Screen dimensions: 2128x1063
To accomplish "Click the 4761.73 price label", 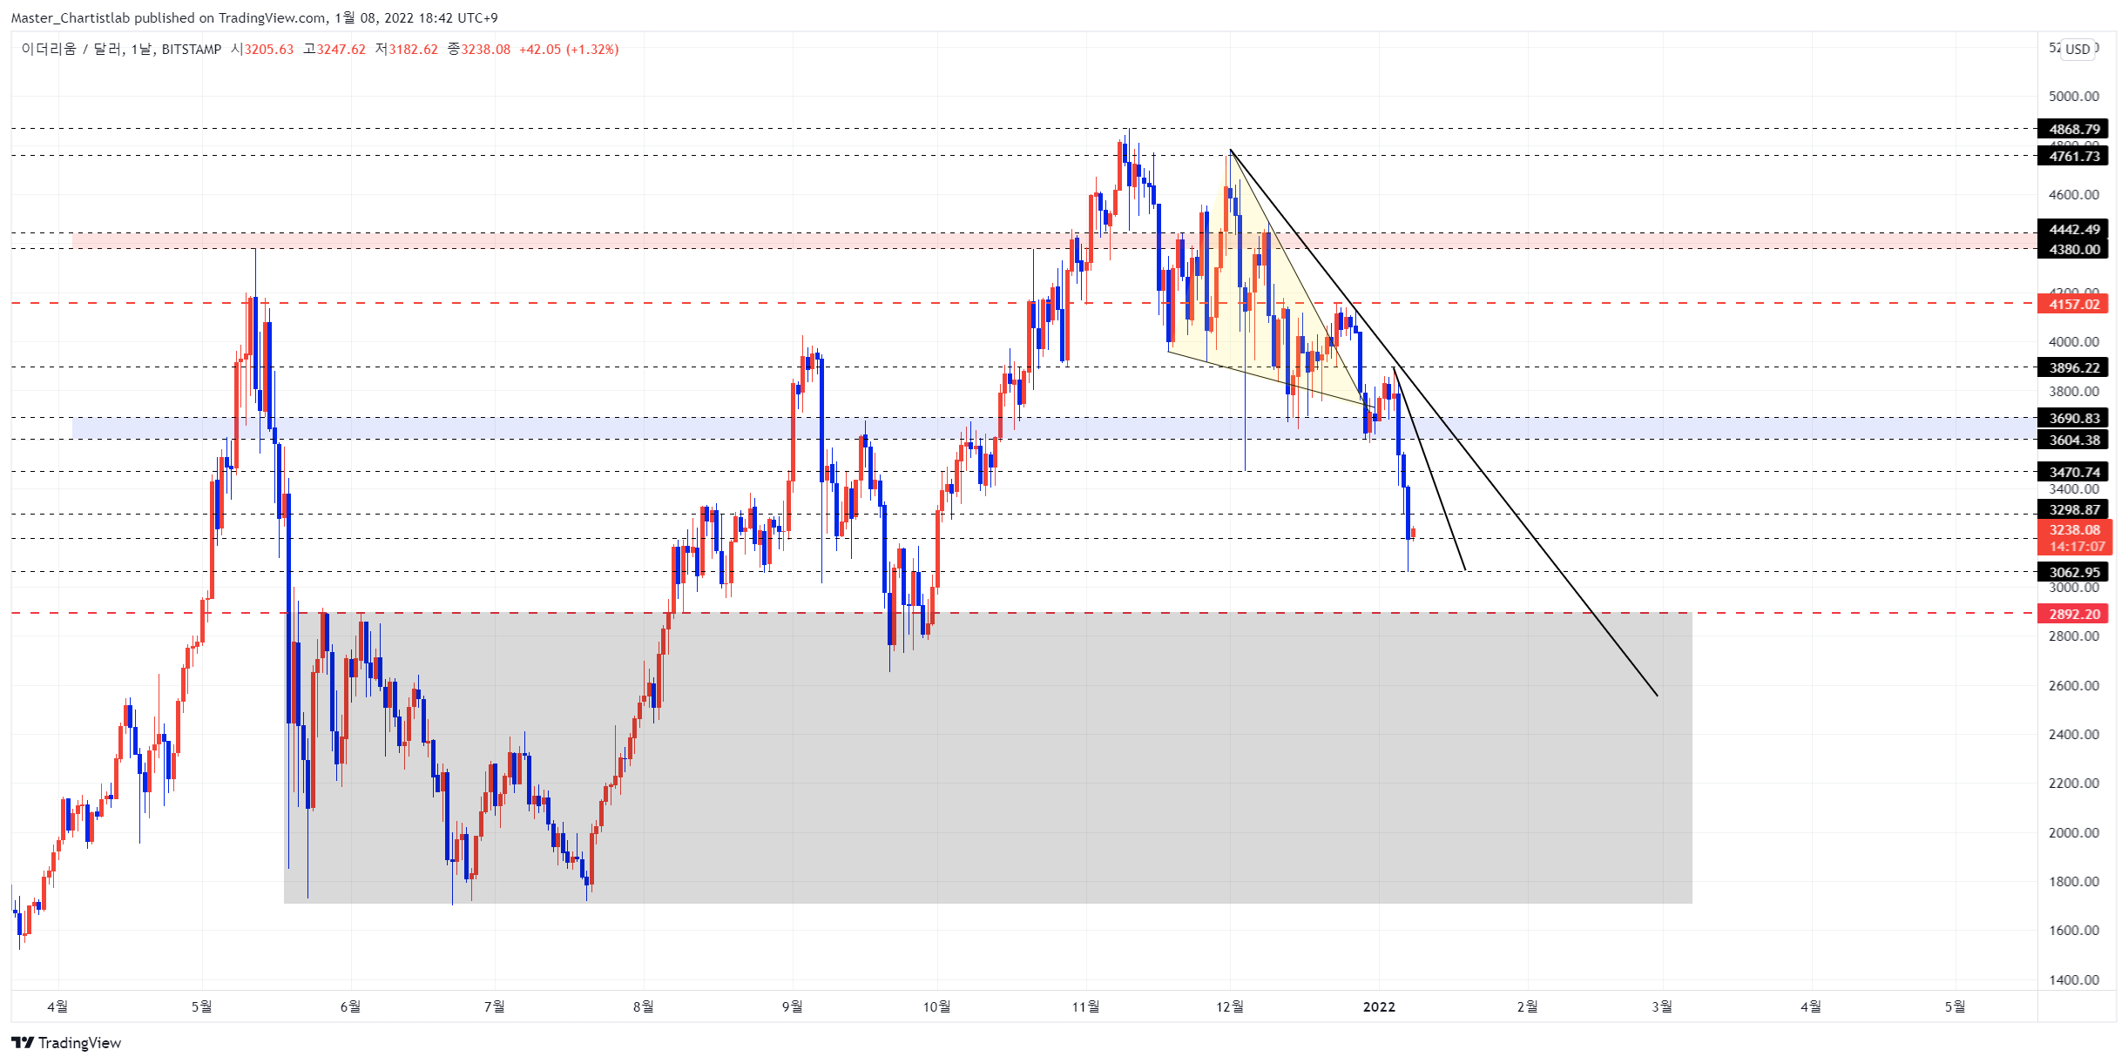I will [2073, 156].
